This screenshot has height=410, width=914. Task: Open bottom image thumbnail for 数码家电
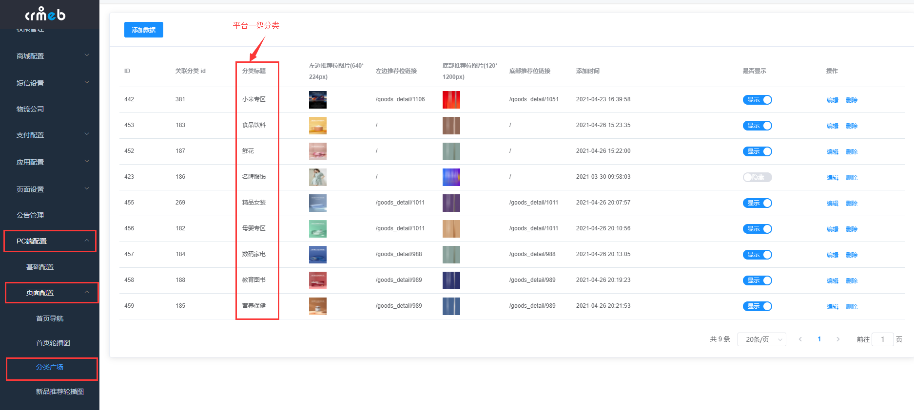point(451,255)
